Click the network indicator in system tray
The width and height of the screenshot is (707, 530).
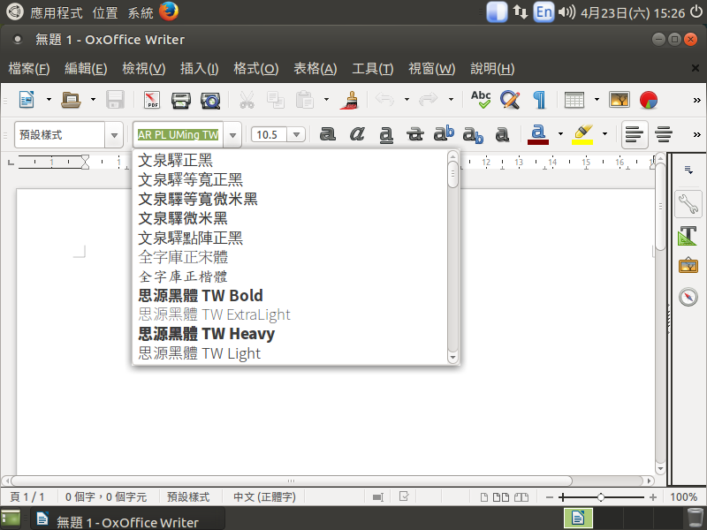(521, 12)
